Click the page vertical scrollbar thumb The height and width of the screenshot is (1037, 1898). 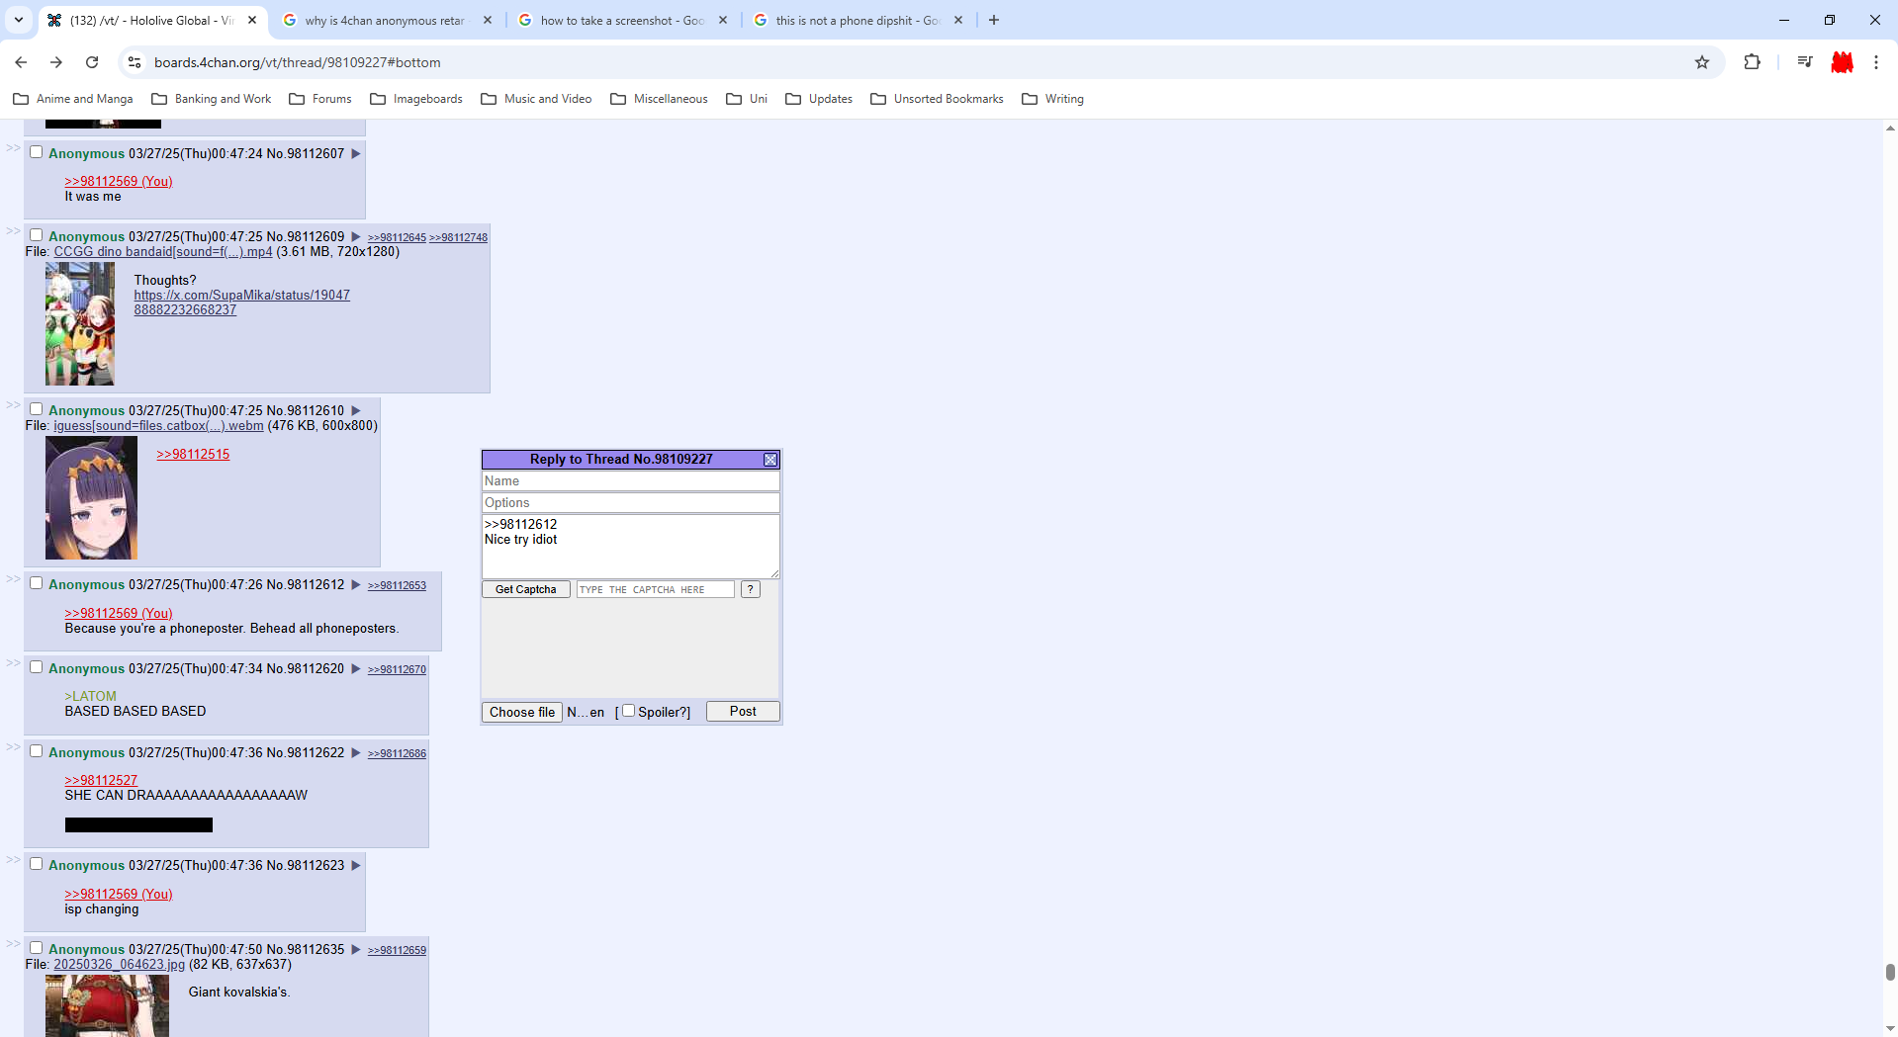tap(1889, 972)
